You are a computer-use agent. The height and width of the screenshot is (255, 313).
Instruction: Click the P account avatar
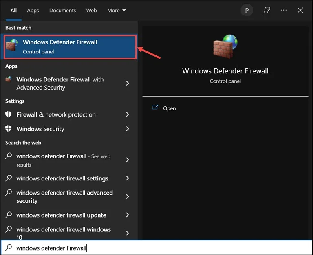[247, 10]
